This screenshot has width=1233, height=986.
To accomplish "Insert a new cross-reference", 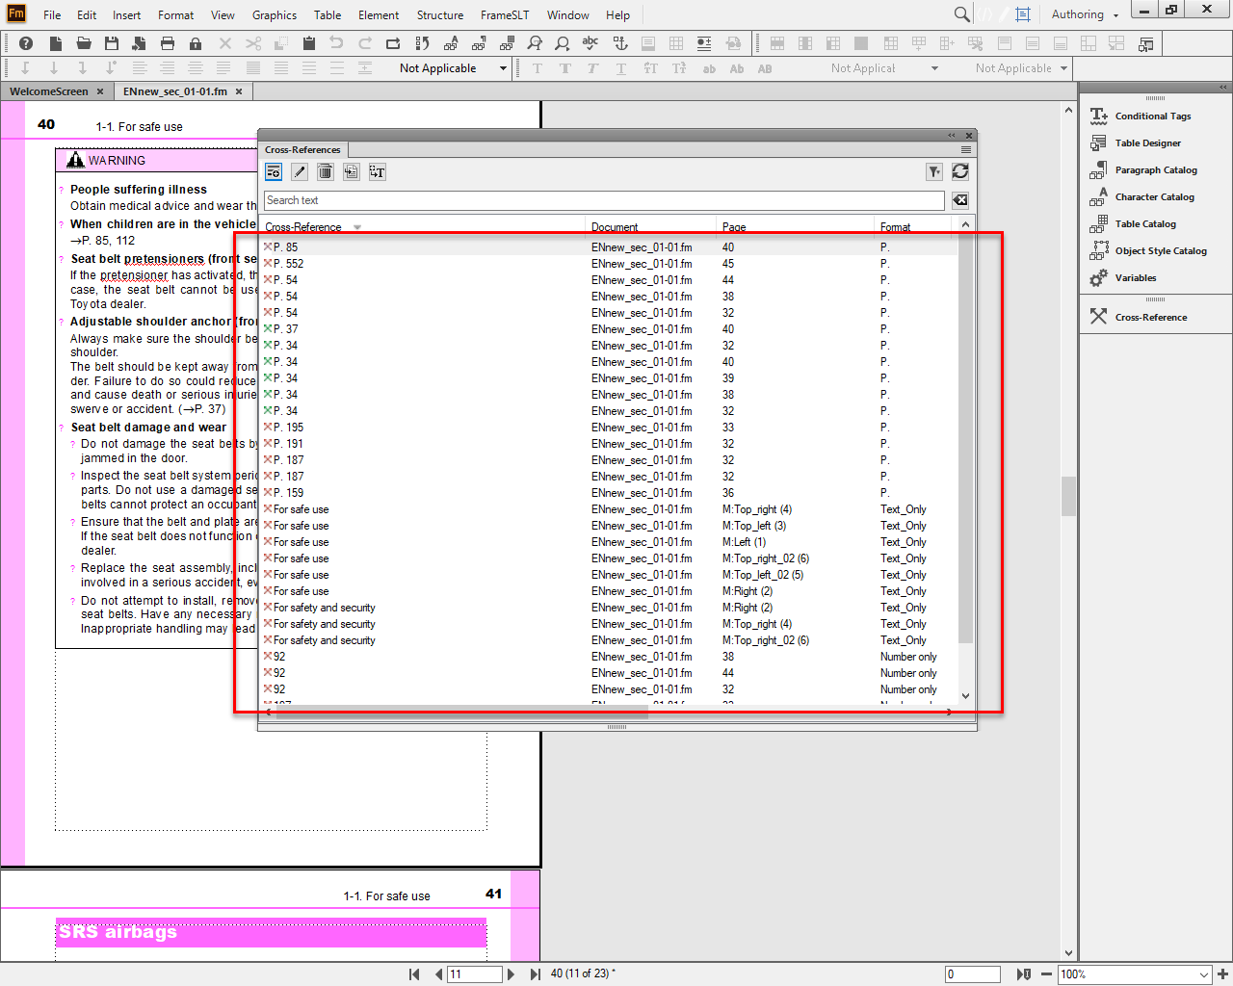I will tap(274, 171).
